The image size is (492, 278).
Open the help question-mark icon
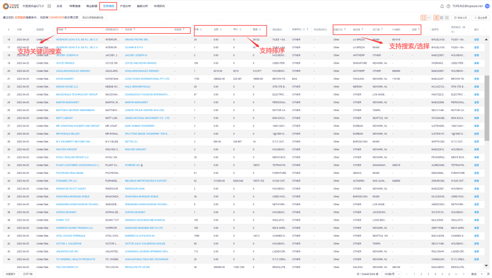pyautogui.click(x=448, y=6)
